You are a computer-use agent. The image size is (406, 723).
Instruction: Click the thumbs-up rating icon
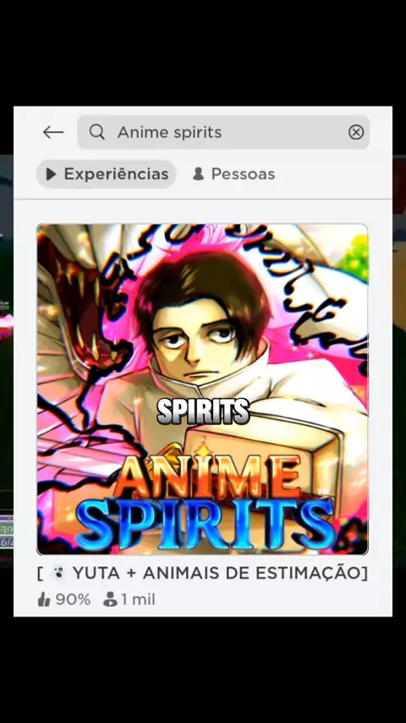(x=44, y=599)
